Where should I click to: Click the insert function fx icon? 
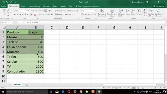point(28,22)
